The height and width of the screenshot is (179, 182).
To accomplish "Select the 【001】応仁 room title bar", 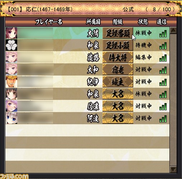I will coord(91,9).
